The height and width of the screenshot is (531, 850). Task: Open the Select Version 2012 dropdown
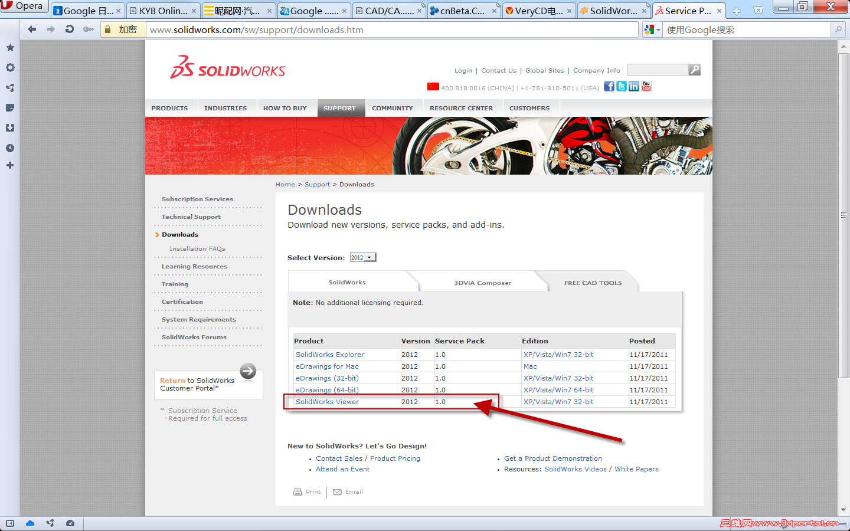pyautogui.click(x=363, y=257)
